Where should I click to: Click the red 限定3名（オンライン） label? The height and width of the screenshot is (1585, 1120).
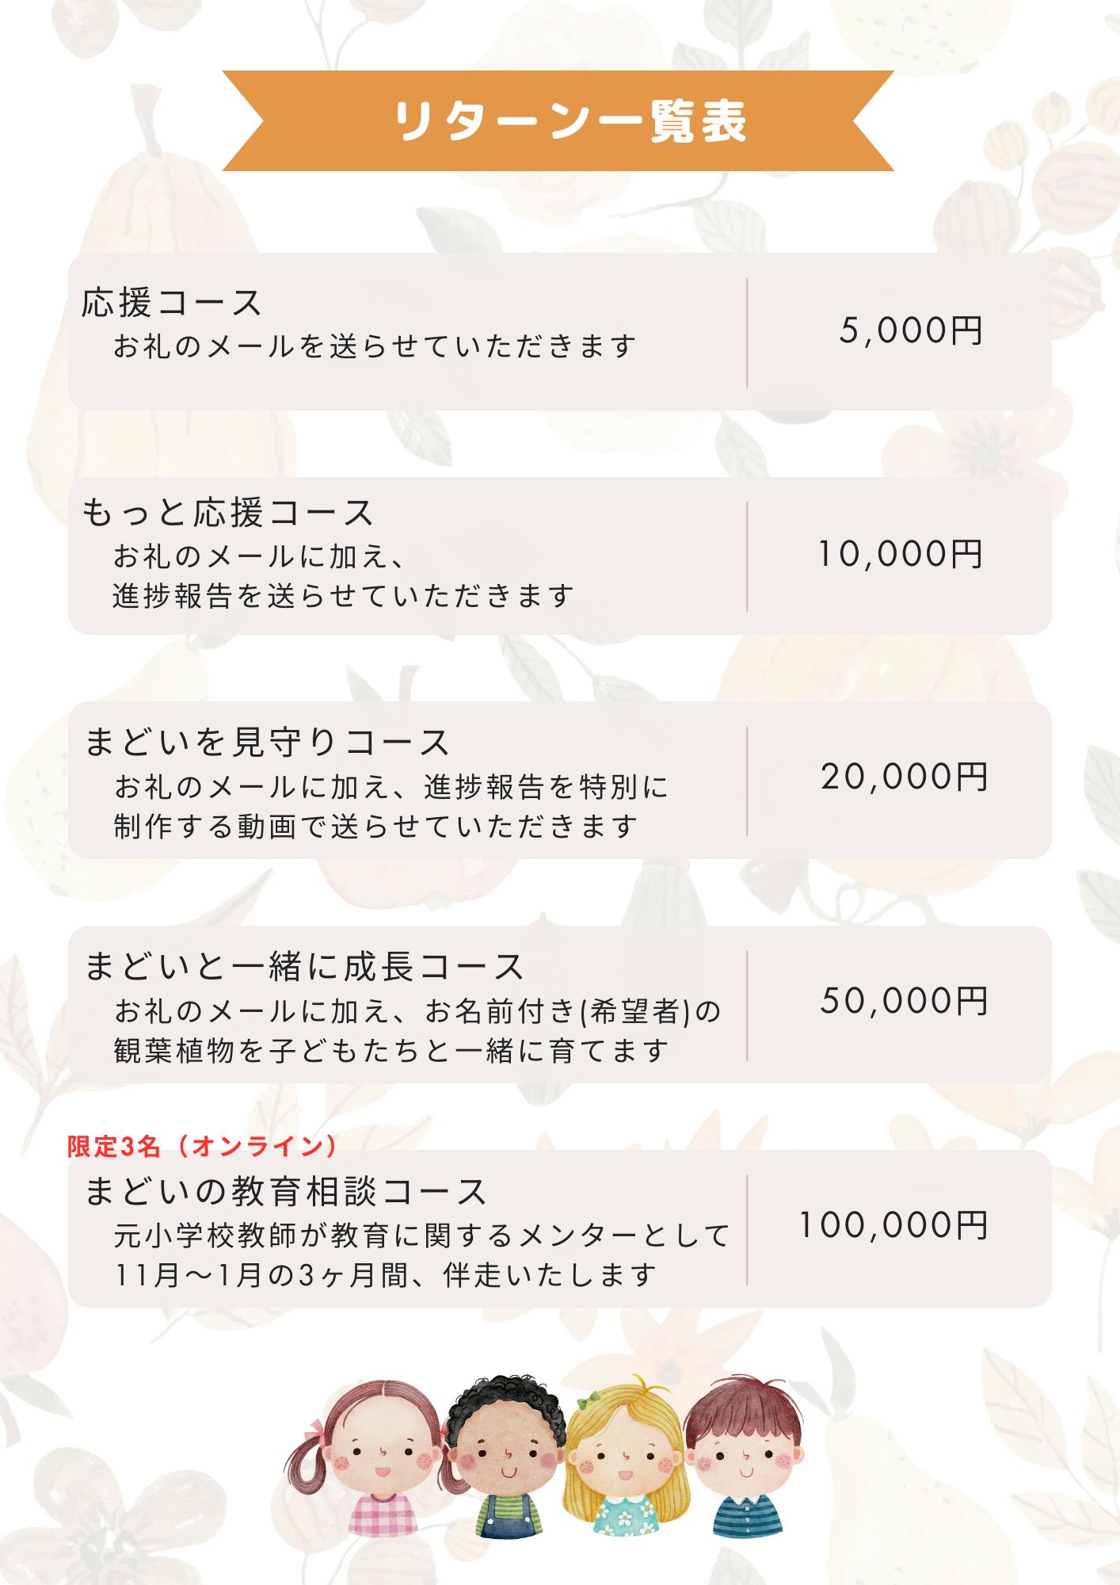(x=202, y=1146)
